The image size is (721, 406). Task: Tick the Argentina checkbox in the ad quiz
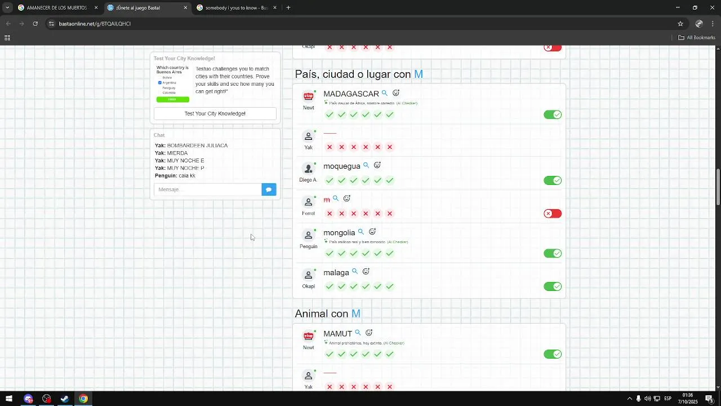(160, 83)
